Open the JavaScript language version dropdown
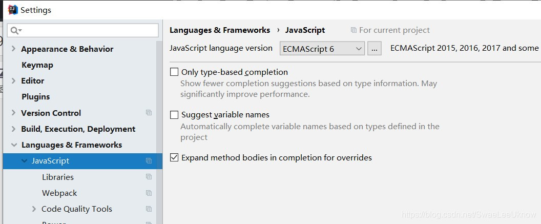The image size is (541, 224). [x=322, y=49]
